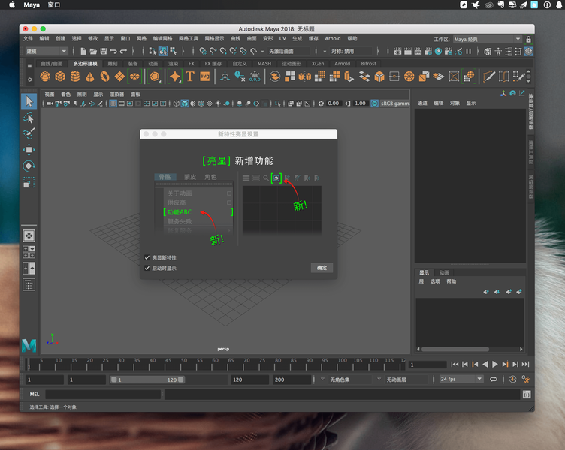Open the 无激活曲面 live surface field

[289, 52]
